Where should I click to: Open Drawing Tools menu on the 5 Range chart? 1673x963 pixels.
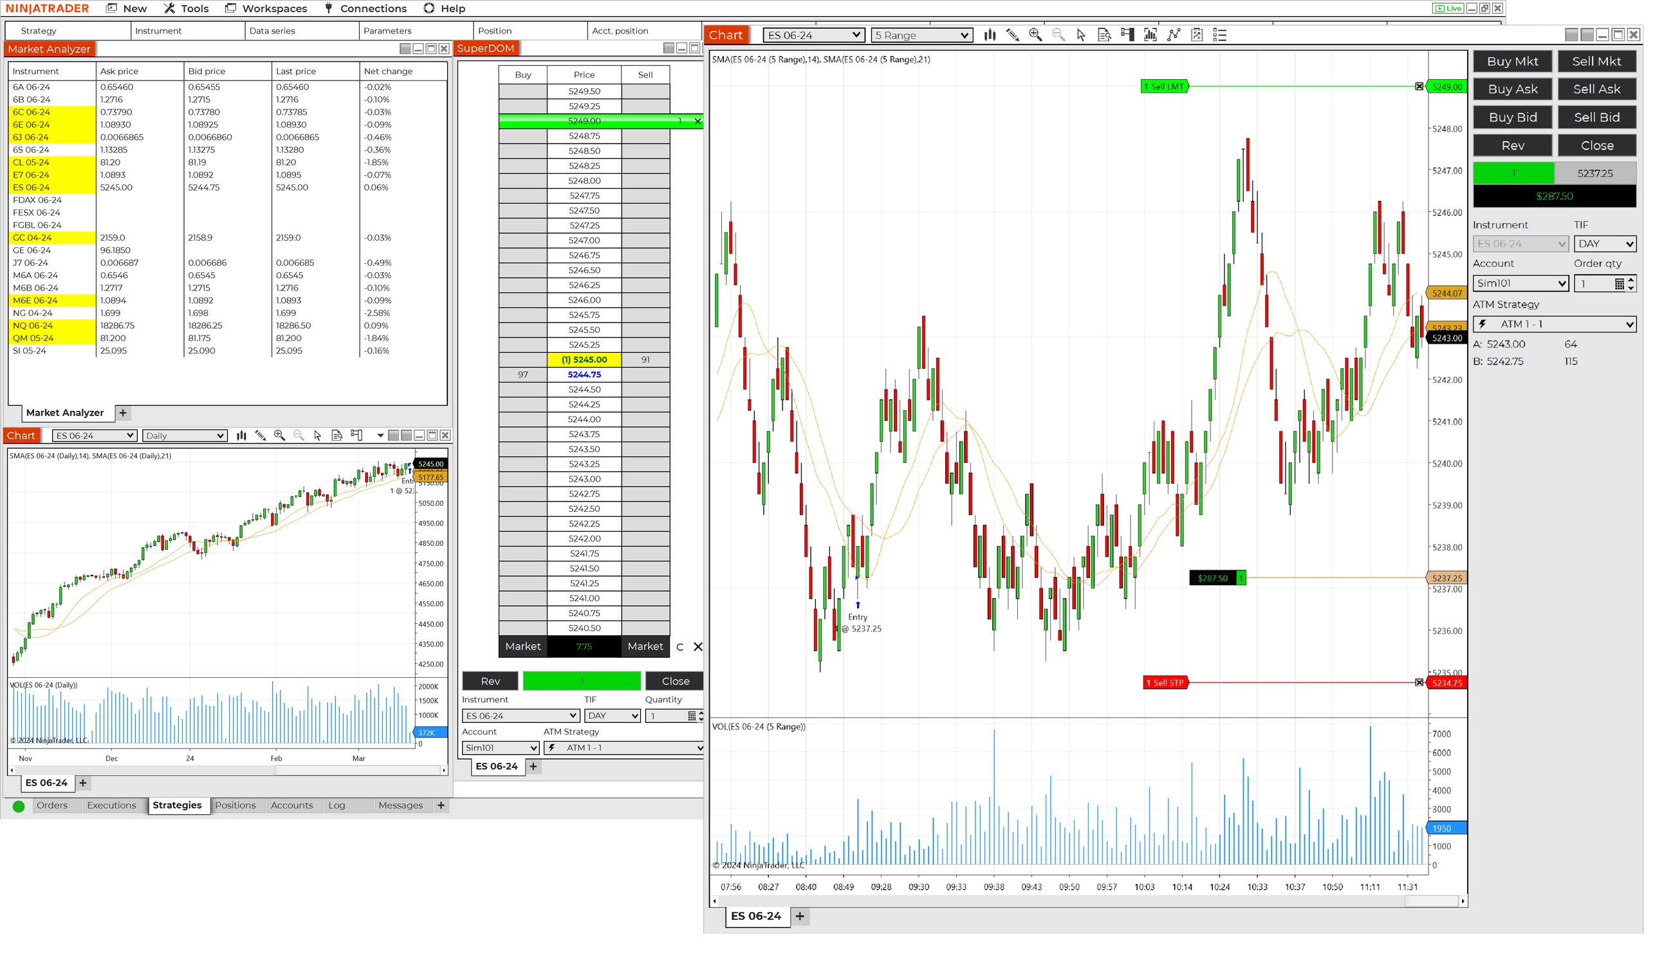click(x=1013, y=35)
